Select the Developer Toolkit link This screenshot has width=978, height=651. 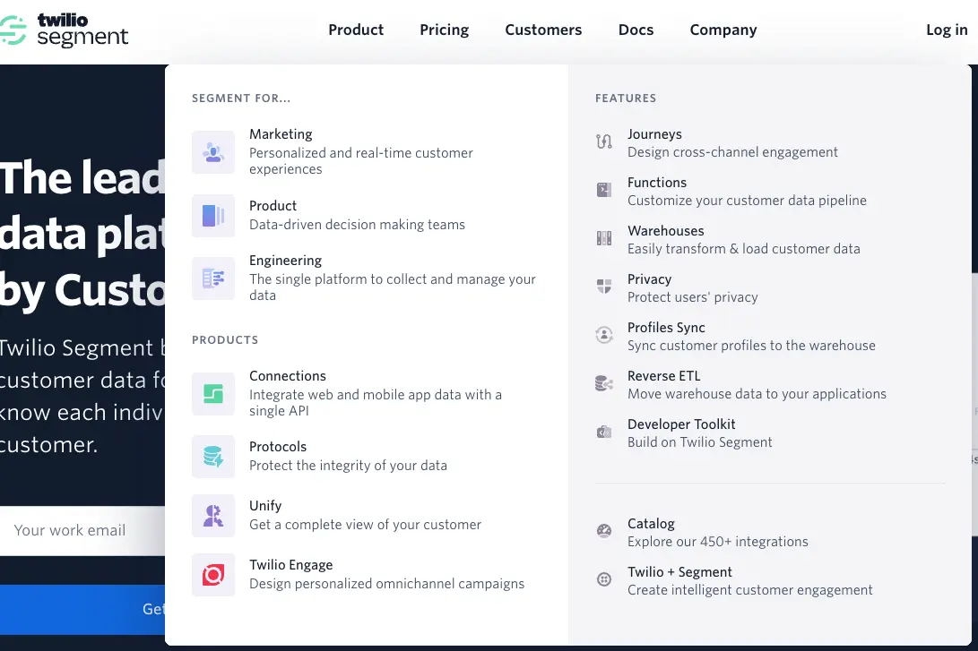tap(681, 424)
